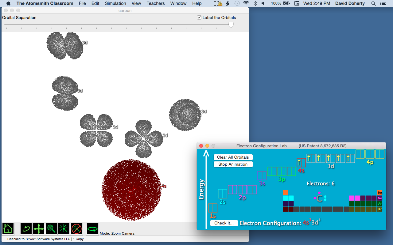Select the Home view tool

tap(8, 229)
